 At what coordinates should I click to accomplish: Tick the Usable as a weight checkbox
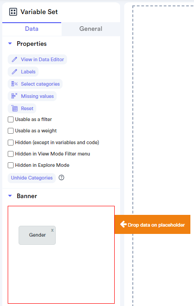(x=10, y=131)
